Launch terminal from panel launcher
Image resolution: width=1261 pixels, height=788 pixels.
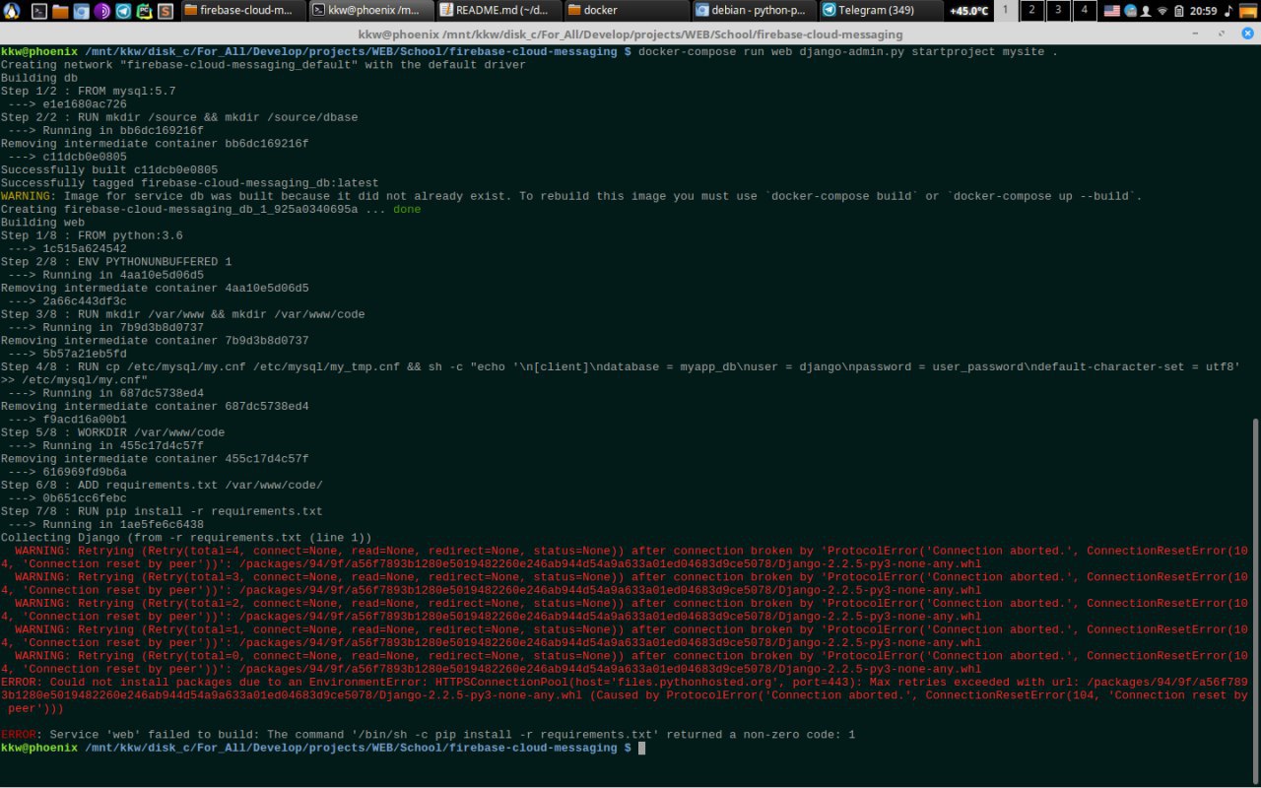(39, 11)
